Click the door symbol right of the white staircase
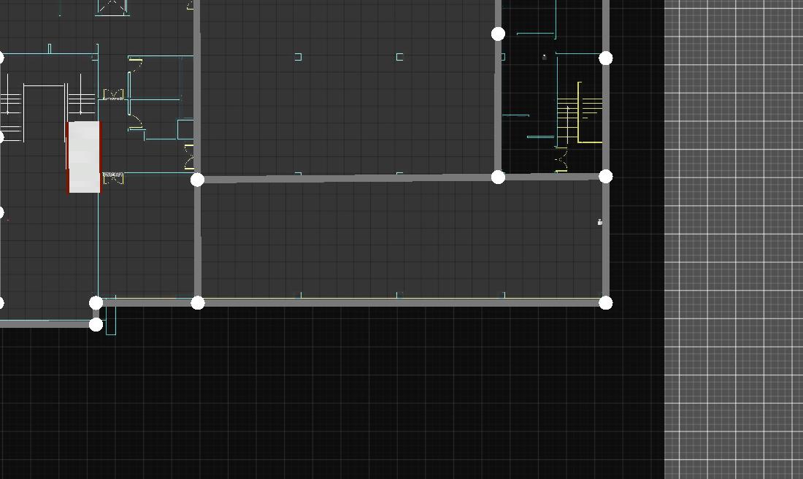This screenshot has width=803, height=479. [x=113, y=96]
